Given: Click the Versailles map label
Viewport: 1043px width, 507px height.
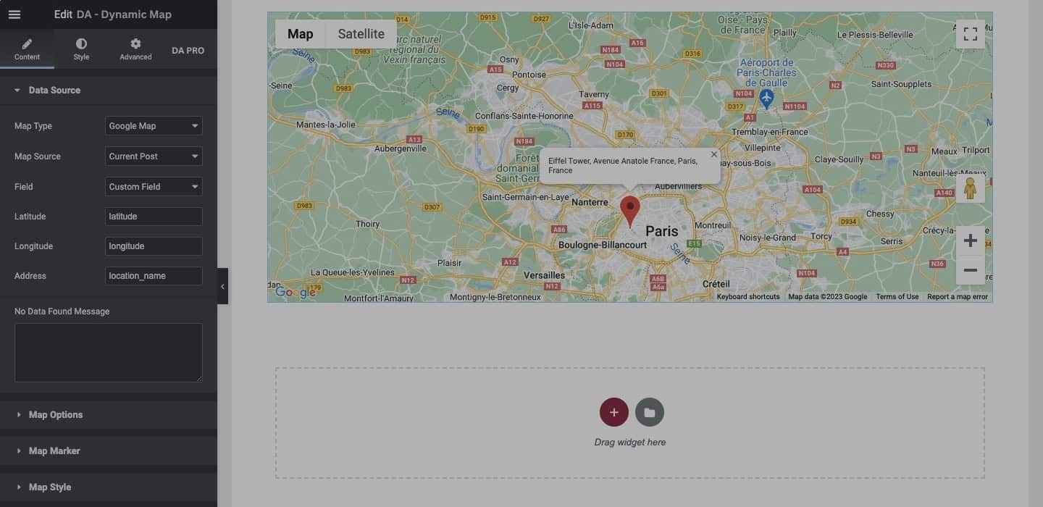Looking at the screenshot, I should [544, 275].
